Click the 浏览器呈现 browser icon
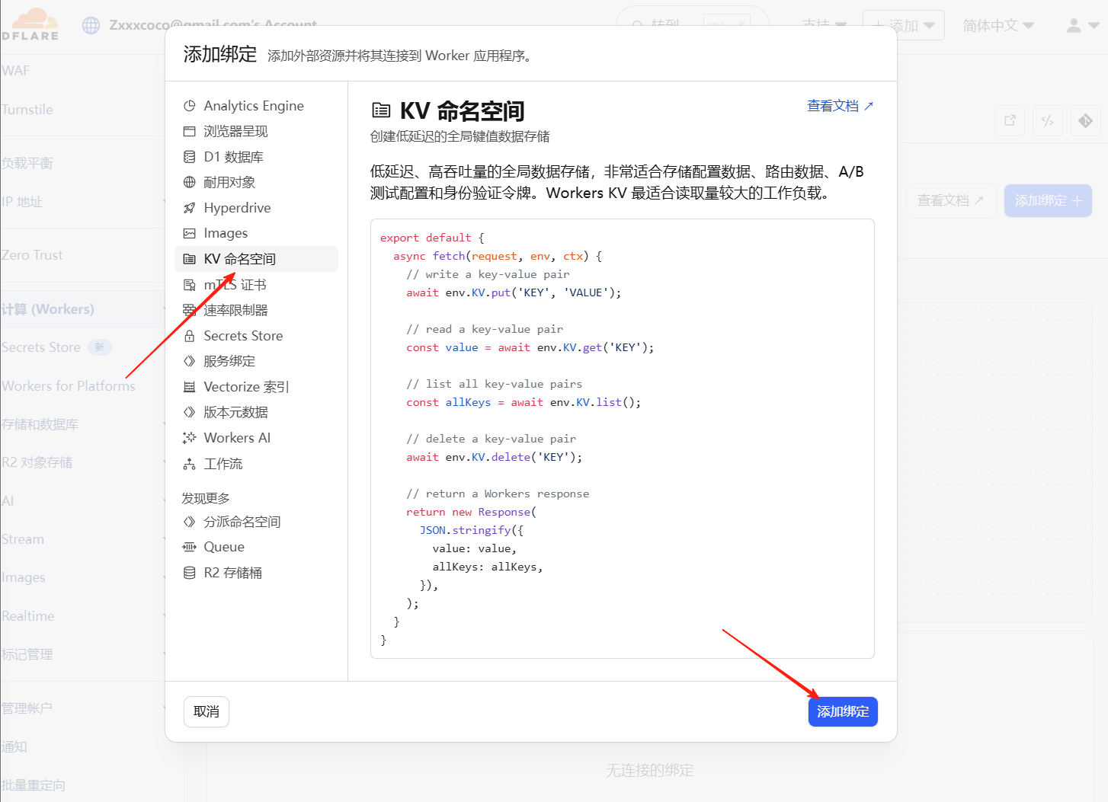Screen dimensions: 1108x802 pyautogui.click(x=190, y=131)
